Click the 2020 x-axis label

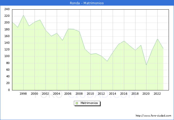146,94
